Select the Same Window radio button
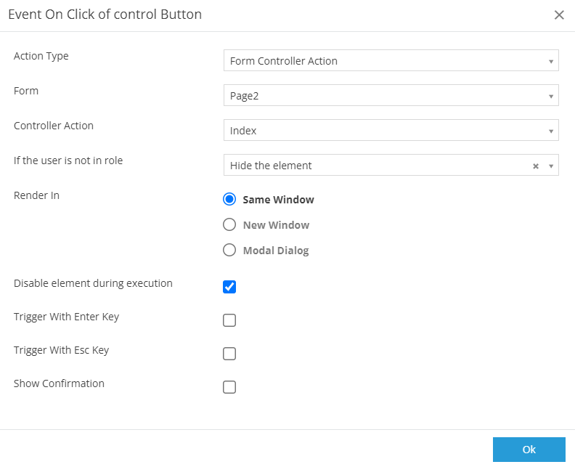This screenshot has width=575, height=467. tap(229, 200)
